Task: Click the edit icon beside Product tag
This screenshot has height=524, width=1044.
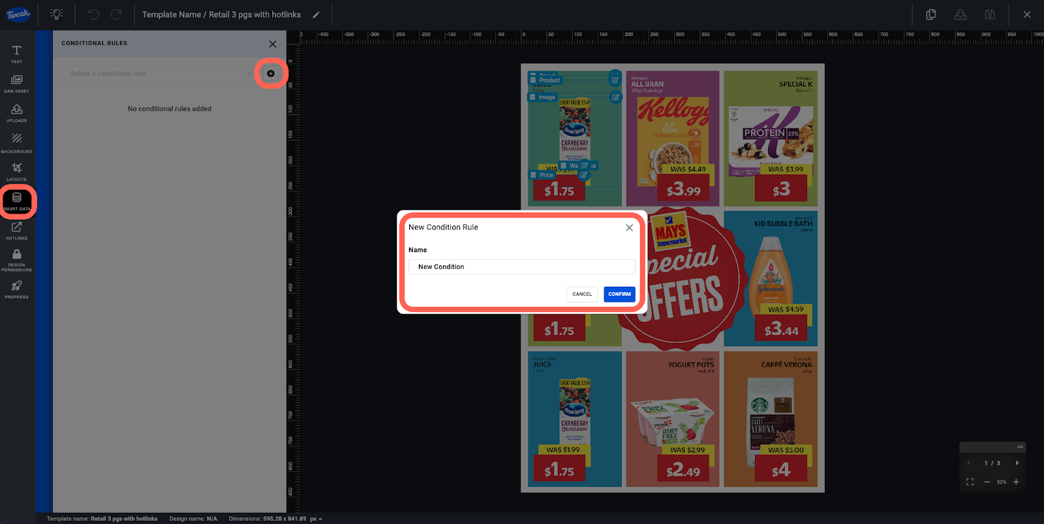Action: tap(615, 80)
